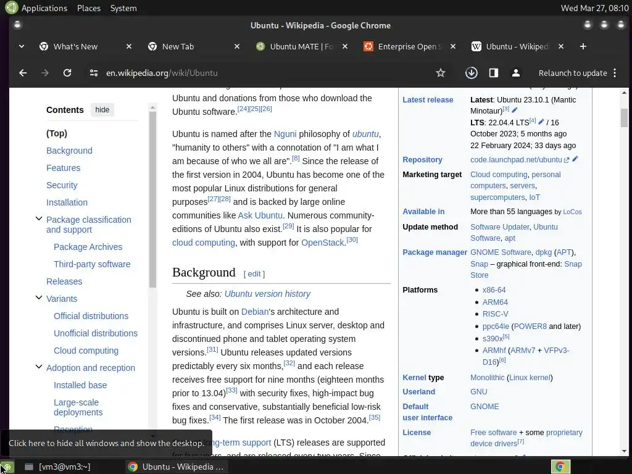Go to (Top) in Contents
The image size is (632, 474).
coord(57,133)
